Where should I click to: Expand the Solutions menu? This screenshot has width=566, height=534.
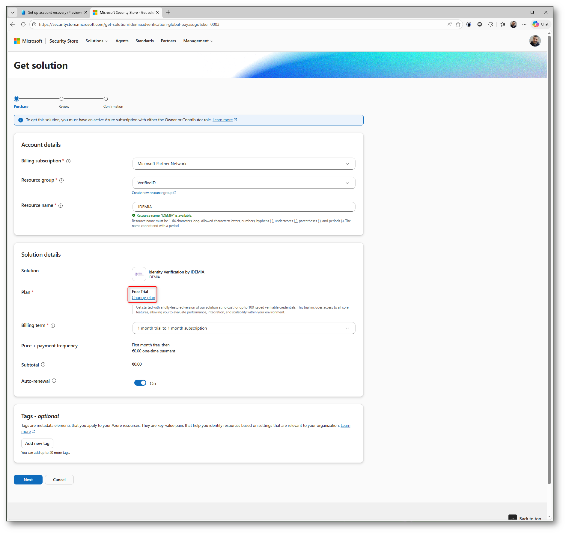97,41
